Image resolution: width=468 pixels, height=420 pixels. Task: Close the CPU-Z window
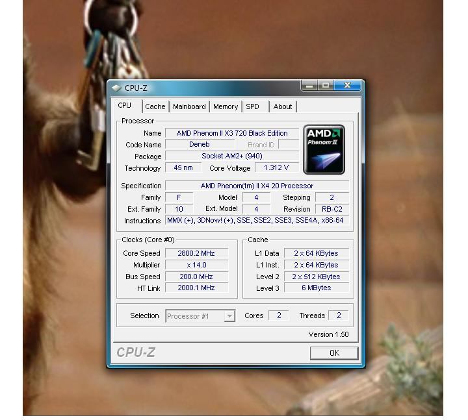click(347, 86)
